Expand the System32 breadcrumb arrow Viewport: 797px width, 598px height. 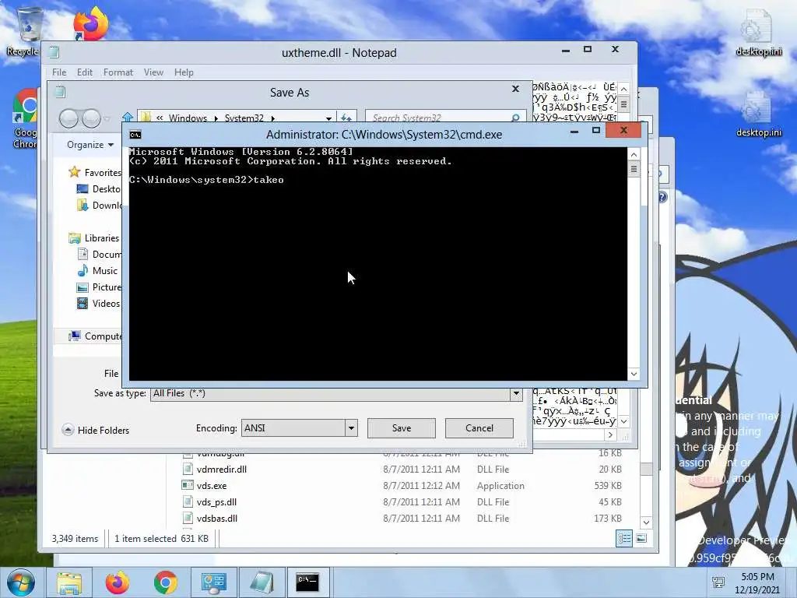(273, 118)
